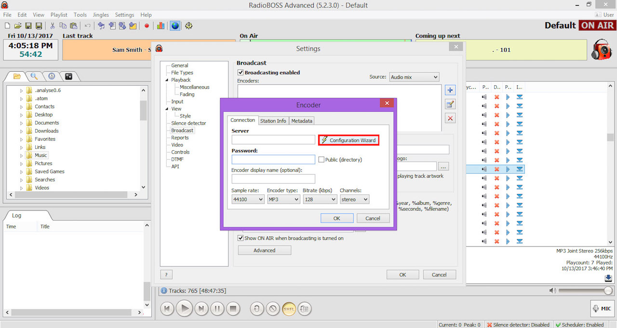Click the Paste clipboard icon
The image size is (617, 328).
click(73, 26)
